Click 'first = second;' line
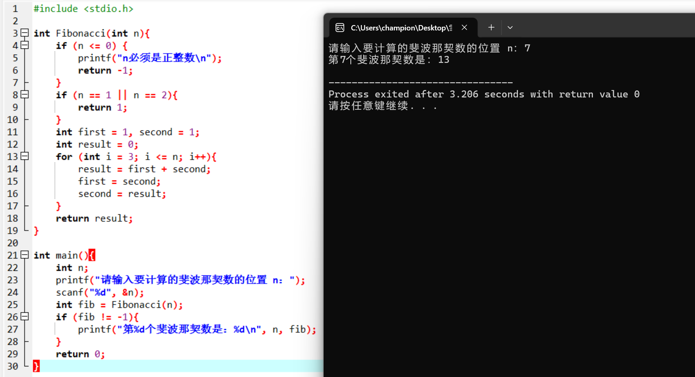This screenshot has height=377, width=695. (x=119, y=181)
